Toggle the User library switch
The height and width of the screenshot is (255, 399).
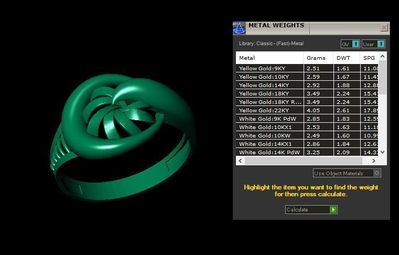373,44
